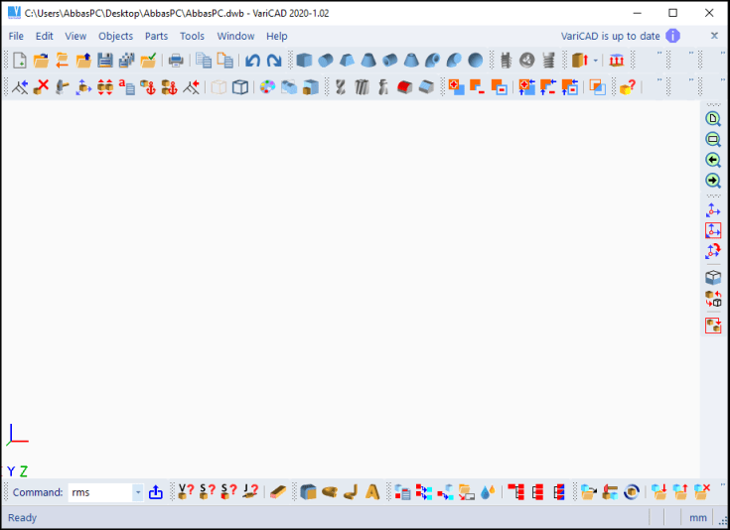Click the red tree structure icon
The width and height of the screenshot is (730, 530).
[x=516, y=492]
